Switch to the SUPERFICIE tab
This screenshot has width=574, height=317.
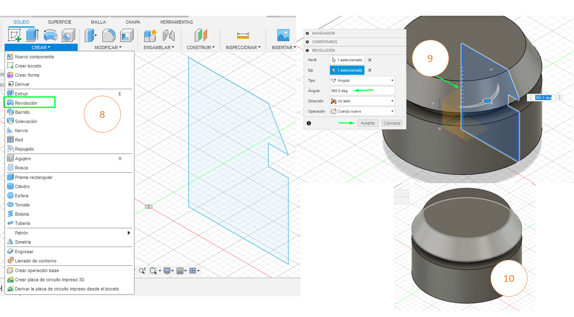click(60, 22)
